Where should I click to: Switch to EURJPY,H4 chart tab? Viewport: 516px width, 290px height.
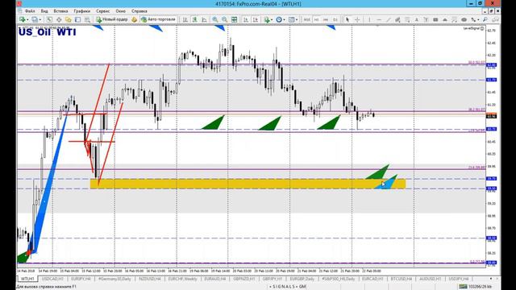coord(81,279)
